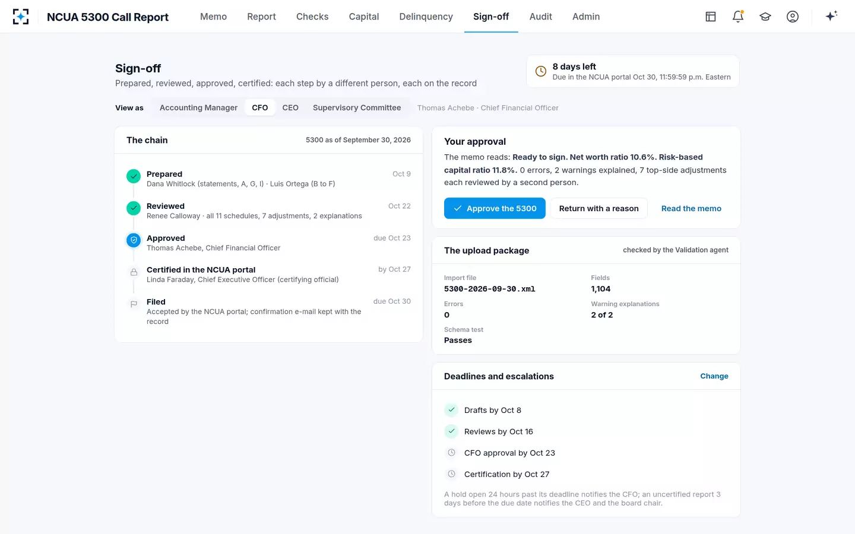
Task: Go to the Admin tab
Action: click(x=586, y=17)
